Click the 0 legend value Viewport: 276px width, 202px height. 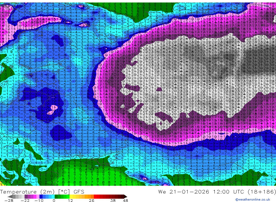[x=54, y=200]
